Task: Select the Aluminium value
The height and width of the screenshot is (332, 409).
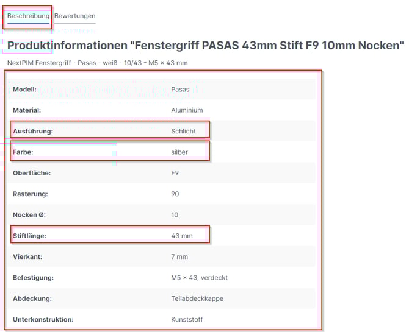Action: (187, 110)
